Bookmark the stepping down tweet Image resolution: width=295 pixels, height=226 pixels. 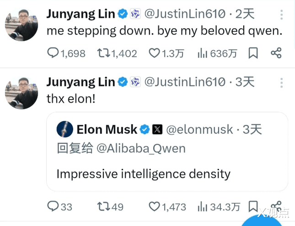tap(253, 53)
